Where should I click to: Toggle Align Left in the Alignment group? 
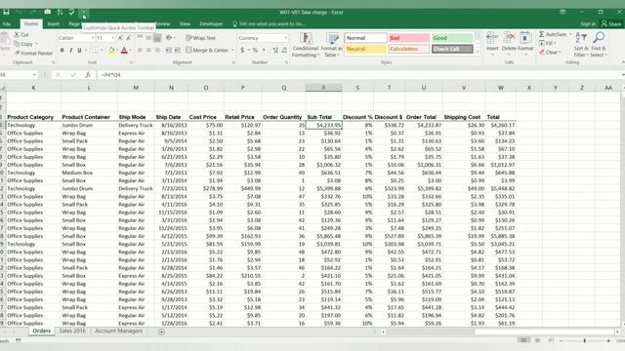point(140,50)
